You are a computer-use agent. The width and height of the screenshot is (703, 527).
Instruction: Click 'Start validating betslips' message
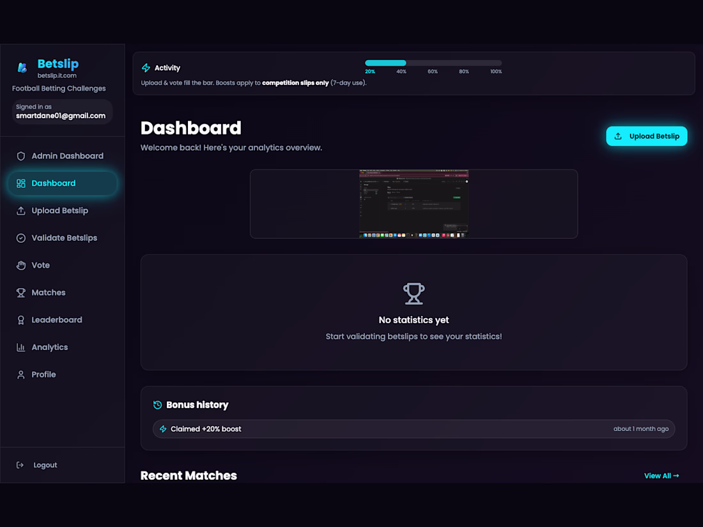tap(413, 337)
